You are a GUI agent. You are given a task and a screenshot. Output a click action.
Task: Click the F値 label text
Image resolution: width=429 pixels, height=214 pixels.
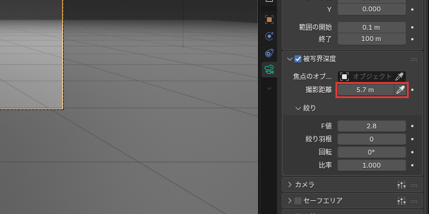[327, 126]
